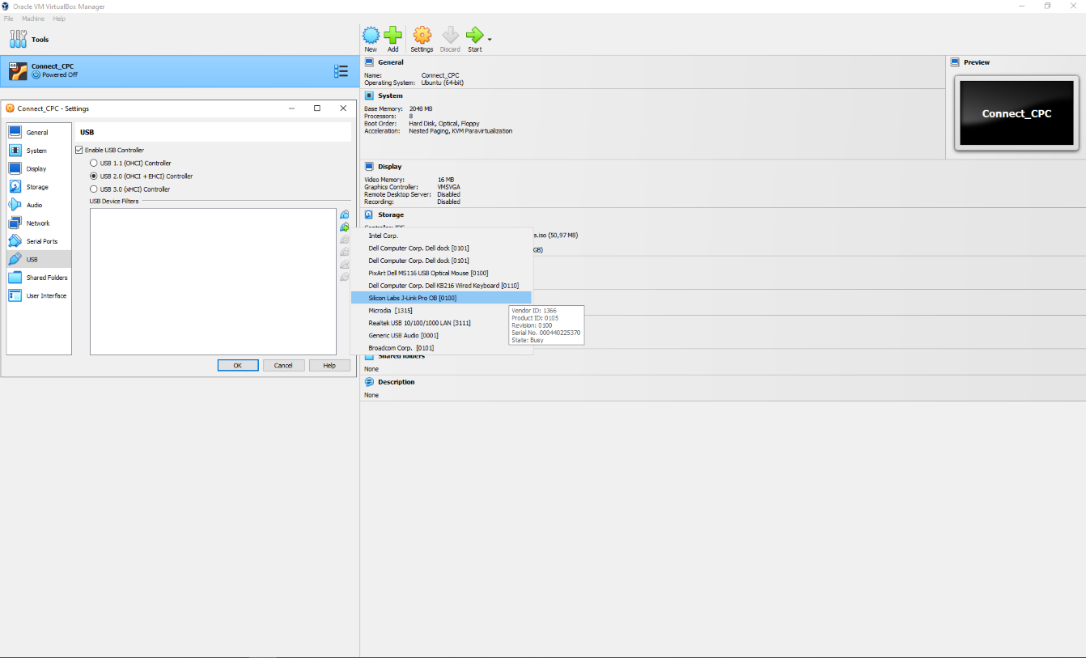Image resolution: width=1086 pixels, height=658 pixels.
Task: Open the Help menu
Action: coord(58,18)
